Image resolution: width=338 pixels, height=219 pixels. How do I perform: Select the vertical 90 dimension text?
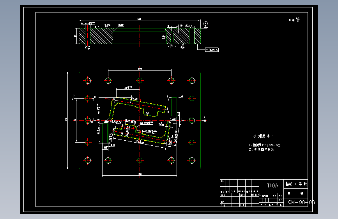point(74,120)
